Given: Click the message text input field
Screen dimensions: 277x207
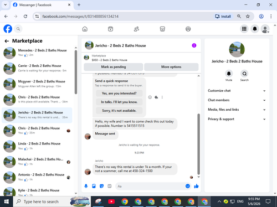Looking at the screenshot, I should (151, 186).
